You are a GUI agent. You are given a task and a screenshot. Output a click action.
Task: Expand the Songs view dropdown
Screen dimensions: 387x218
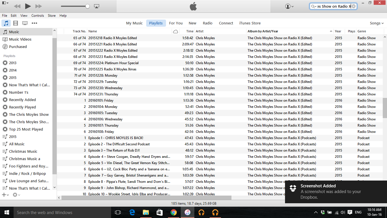point(377,23)
